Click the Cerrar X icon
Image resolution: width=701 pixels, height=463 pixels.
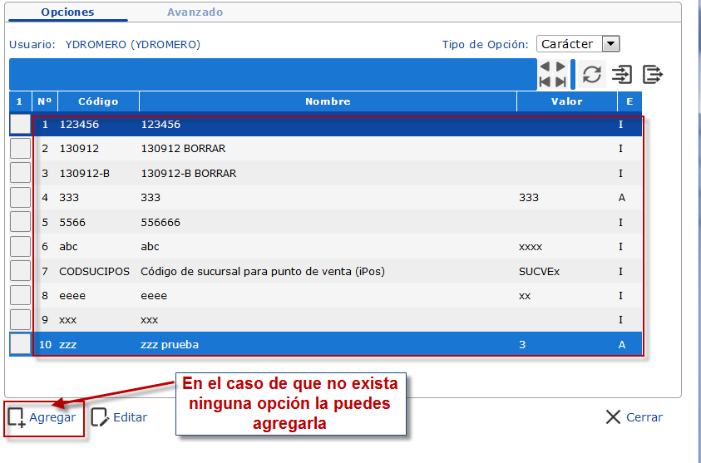click(x=613, y=417)
